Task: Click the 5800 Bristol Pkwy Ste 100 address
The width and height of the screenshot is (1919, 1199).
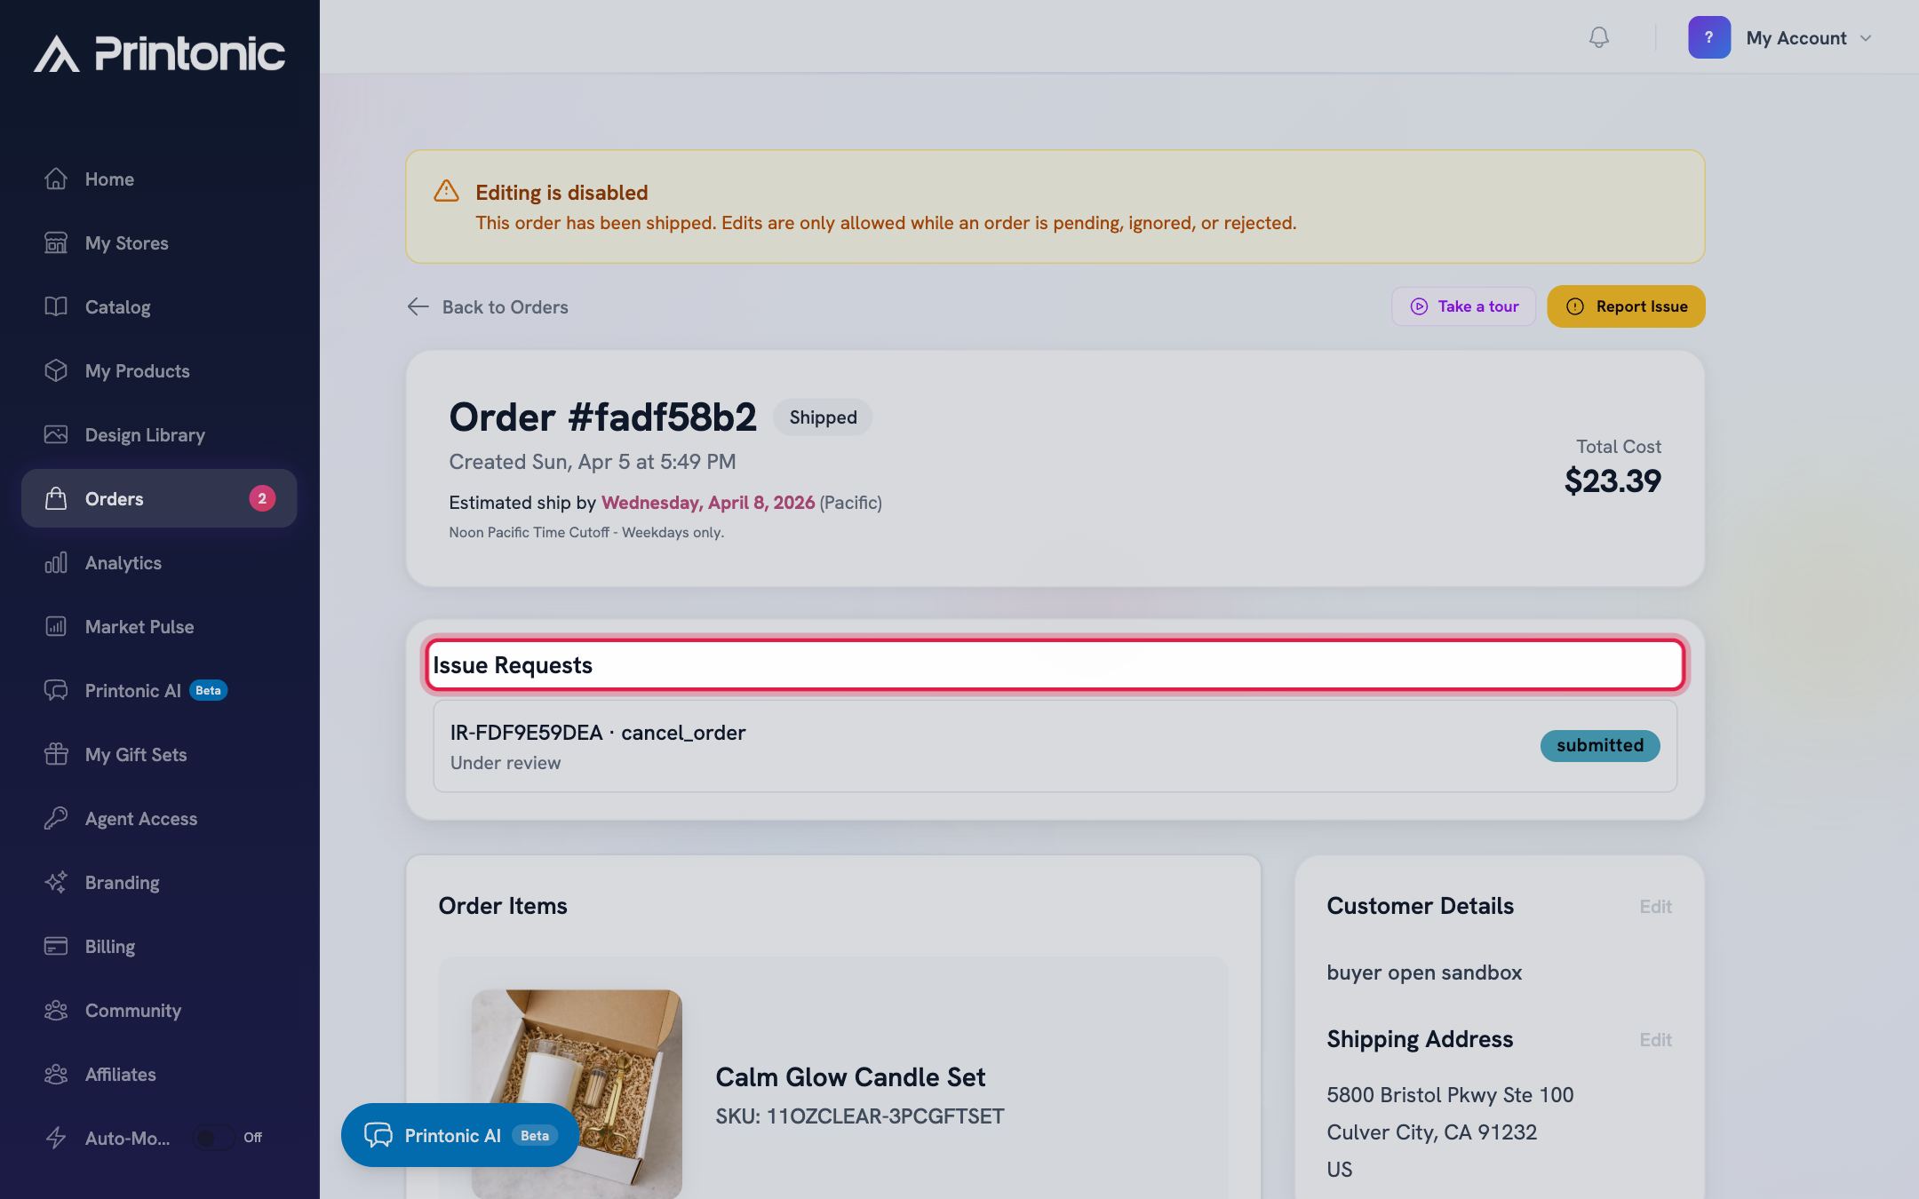Action: (x=1450, y=1095)
